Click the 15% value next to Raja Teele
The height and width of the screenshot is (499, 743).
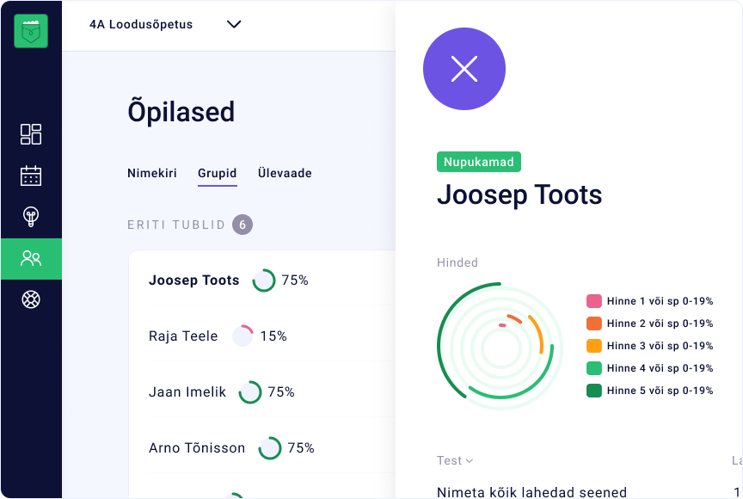273,336
